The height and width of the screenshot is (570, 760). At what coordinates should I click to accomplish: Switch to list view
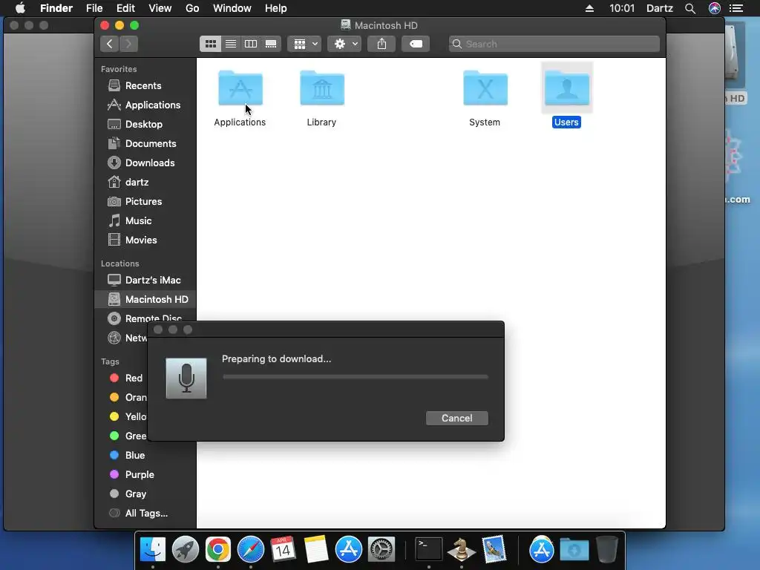(231, 44)
